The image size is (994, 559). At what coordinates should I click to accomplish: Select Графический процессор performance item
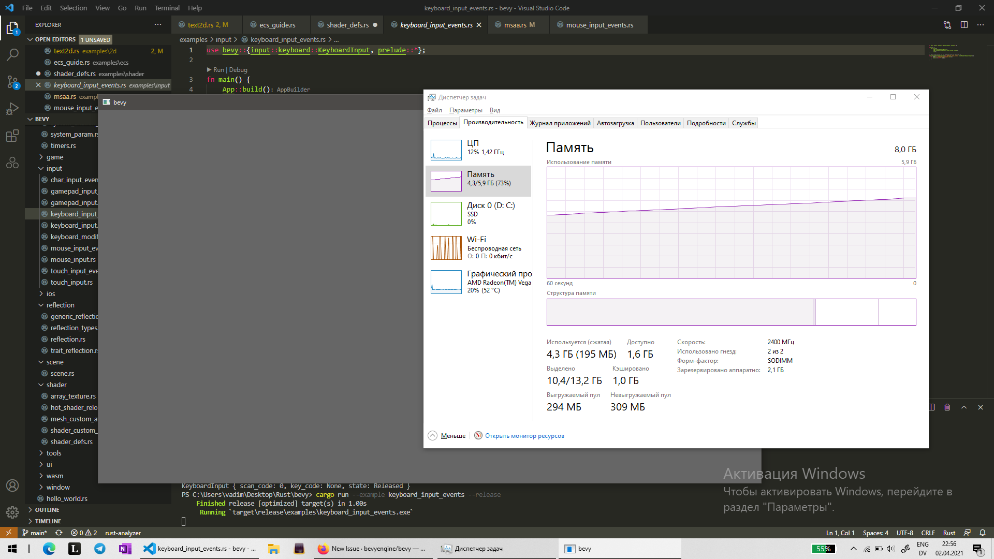478,282
